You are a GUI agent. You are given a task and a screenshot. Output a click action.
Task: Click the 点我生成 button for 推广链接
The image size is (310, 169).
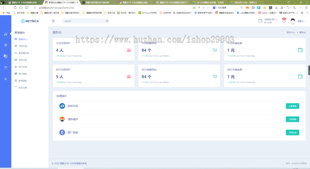coord(292,133)
